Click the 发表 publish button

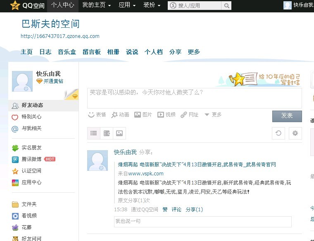tap(287, 116)
